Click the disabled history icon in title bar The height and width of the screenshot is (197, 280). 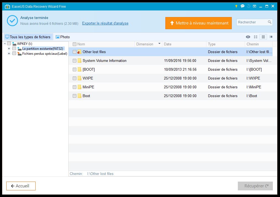click(x=249, y=6)
